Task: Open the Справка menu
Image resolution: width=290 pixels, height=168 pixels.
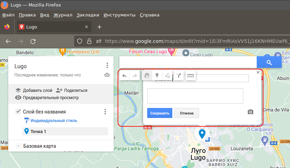Action: [x=149, y=15]
